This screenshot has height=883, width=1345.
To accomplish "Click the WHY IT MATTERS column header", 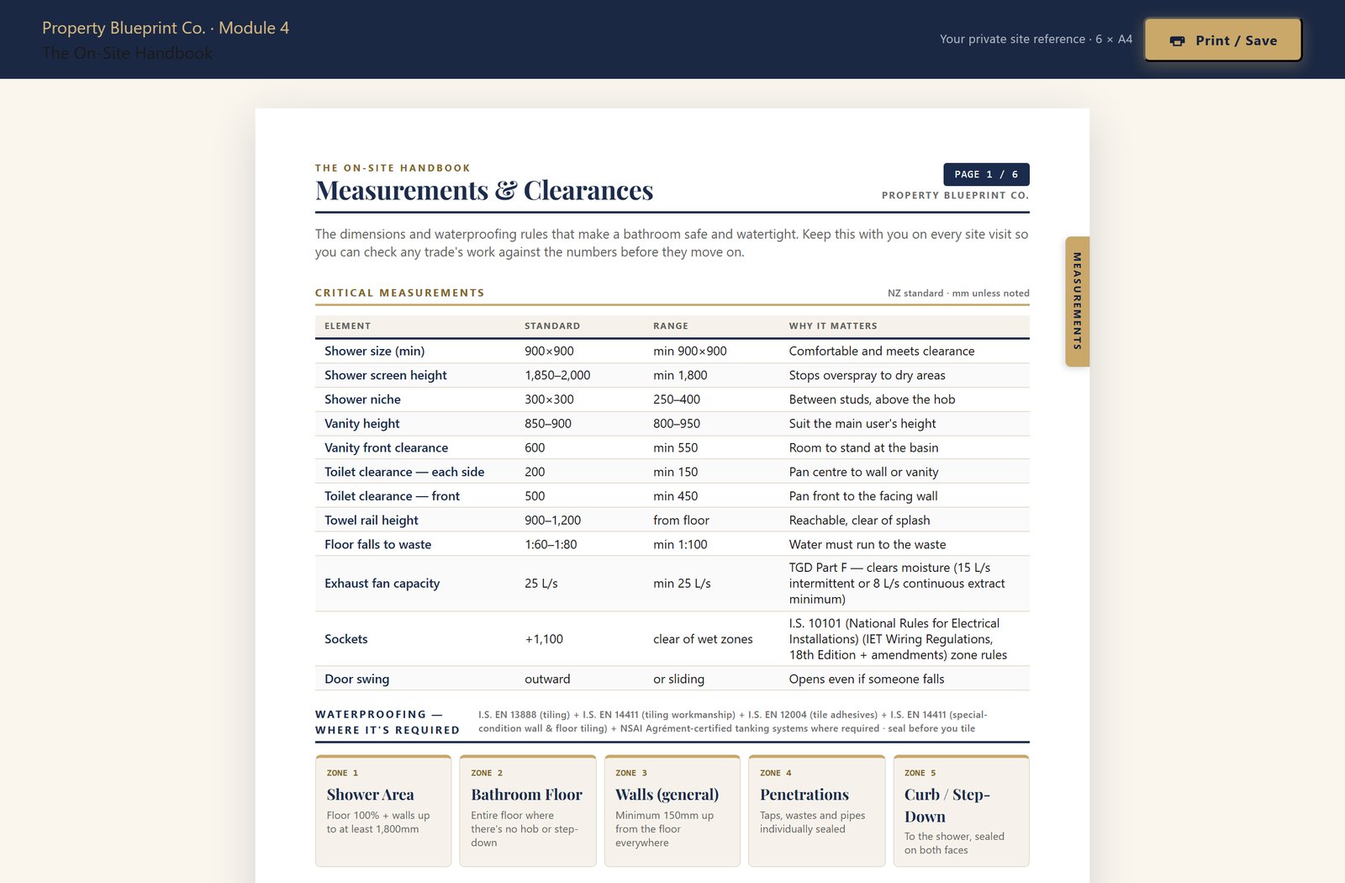I will point(833,326).
